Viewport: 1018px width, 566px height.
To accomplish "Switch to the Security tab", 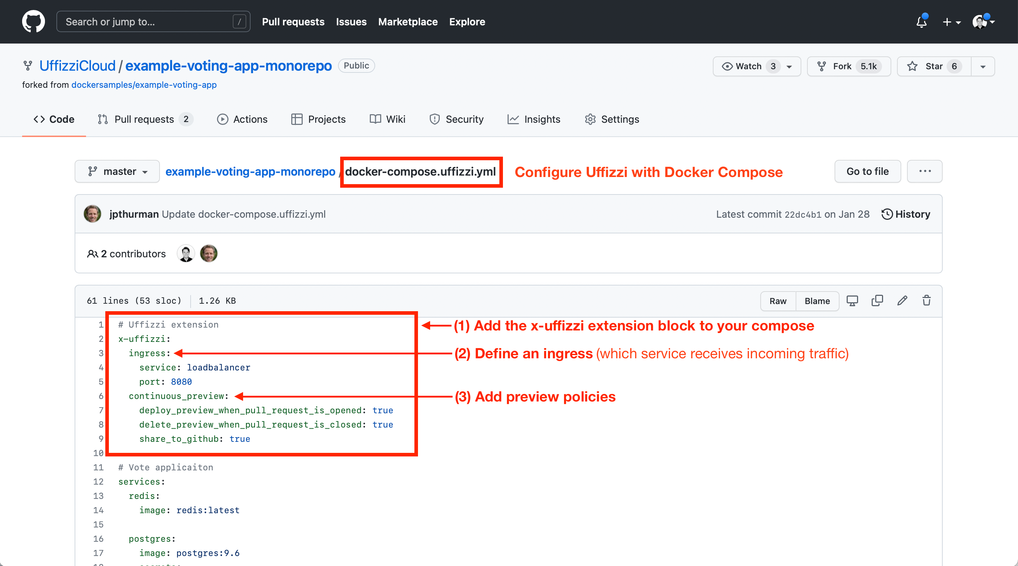I will point(457,119).
